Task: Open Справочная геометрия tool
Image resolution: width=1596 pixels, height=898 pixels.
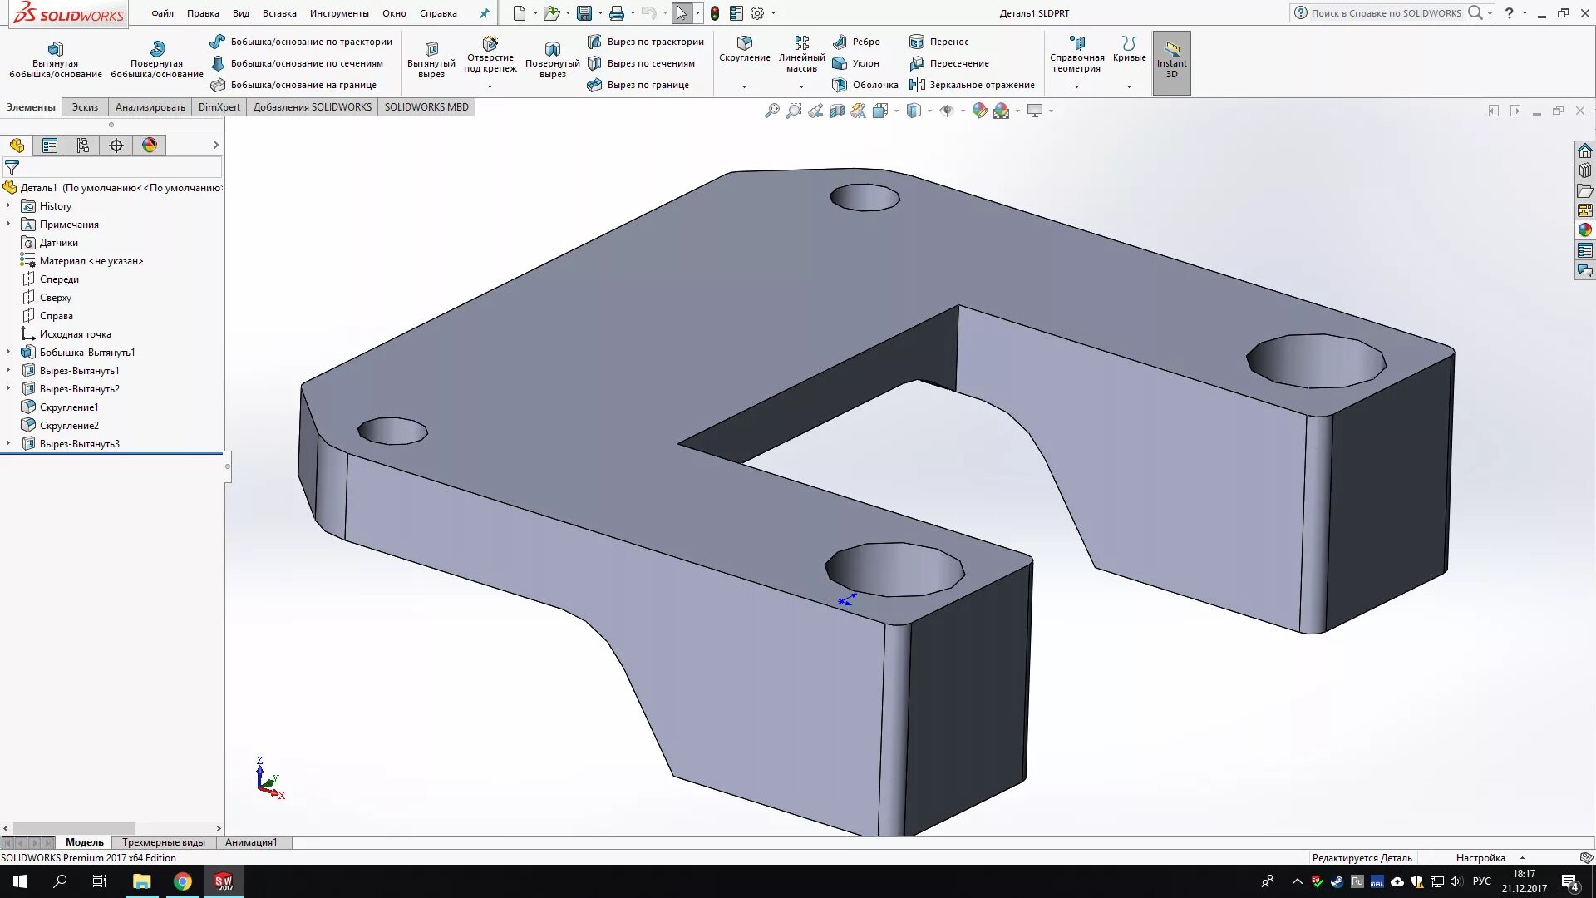Action: tap(1077, 53)
